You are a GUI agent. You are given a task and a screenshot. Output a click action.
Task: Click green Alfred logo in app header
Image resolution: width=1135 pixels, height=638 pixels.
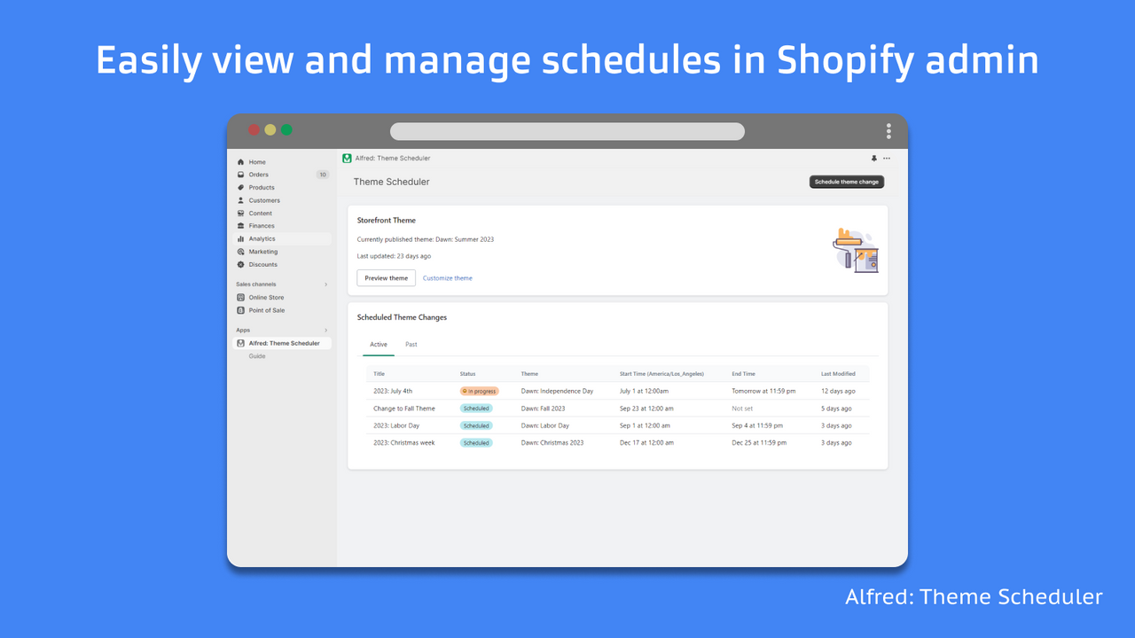(348, 159)
